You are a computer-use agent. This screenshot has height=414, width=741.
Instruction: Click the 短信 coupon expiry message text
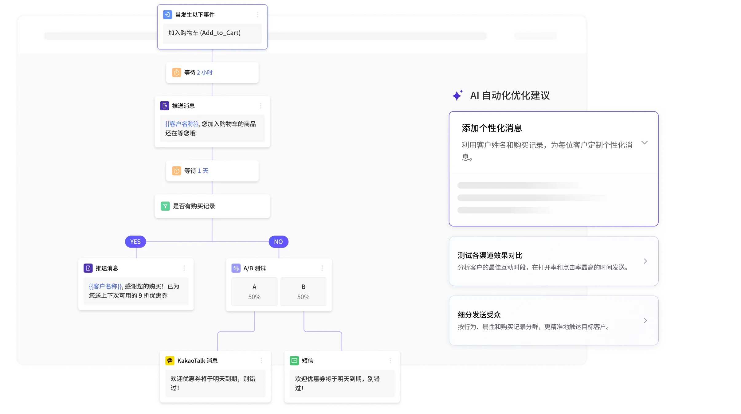pos(337,383)
